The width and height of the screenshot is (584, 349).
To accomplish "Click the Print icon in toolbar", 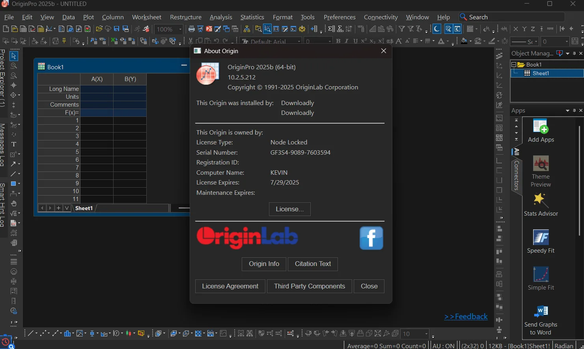I will (192, 29).
